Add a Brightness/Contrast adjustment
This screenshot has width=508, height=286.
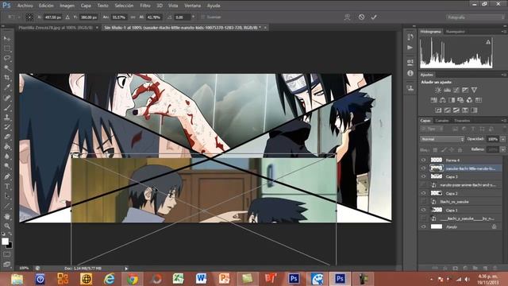[x=438, y=90]
